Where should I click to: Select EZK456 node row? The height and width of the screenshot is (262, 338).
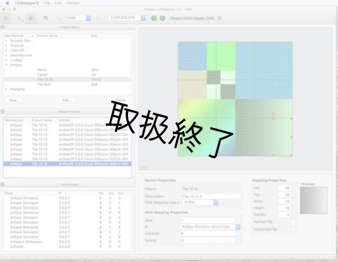(67, 246)
